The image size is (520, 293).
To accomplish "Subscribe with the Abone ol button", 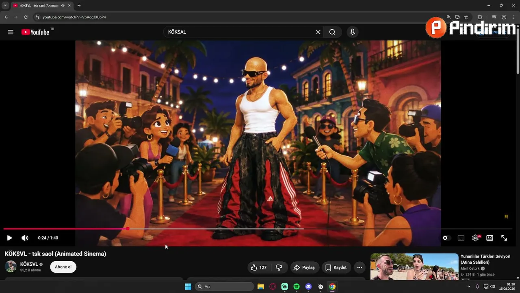I will coord(63,267).
